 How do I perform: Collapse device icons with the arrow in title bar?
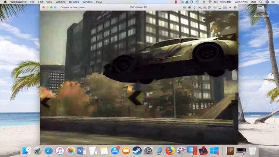[230, 7]
